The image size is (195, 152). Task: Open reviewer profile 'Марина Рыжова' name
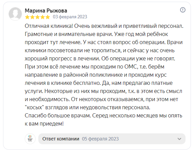tap(46, 11)
